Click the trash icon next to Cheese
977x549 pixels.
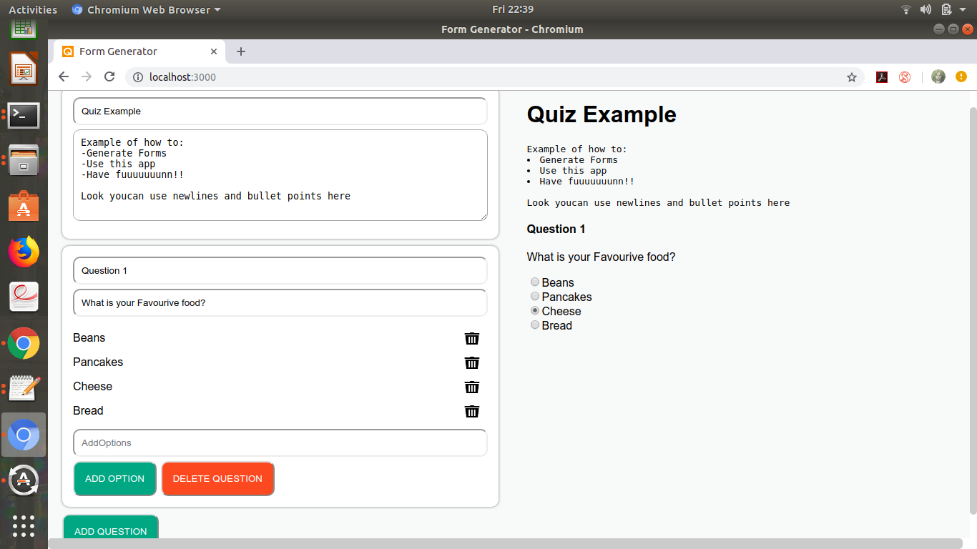(x=471, y=387)
